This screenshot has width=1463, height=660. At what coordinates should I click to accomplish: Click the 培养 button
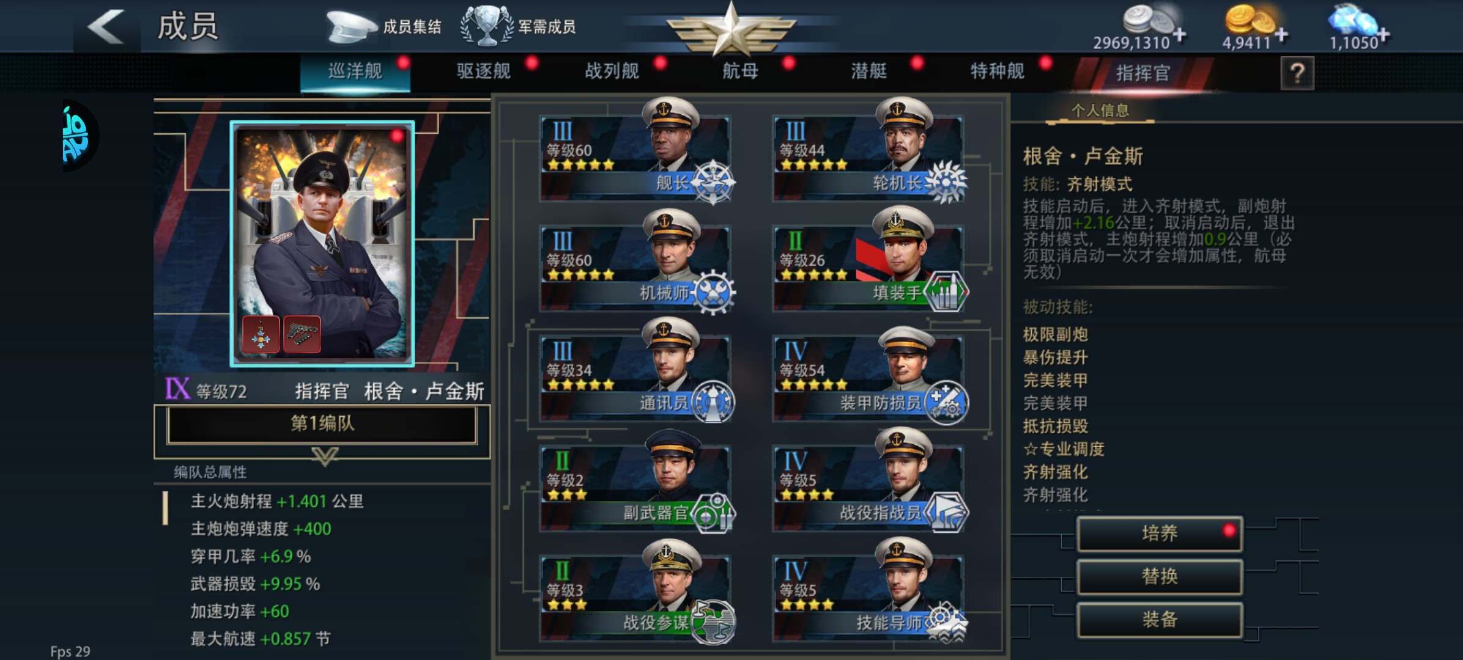coord(1160,533)
